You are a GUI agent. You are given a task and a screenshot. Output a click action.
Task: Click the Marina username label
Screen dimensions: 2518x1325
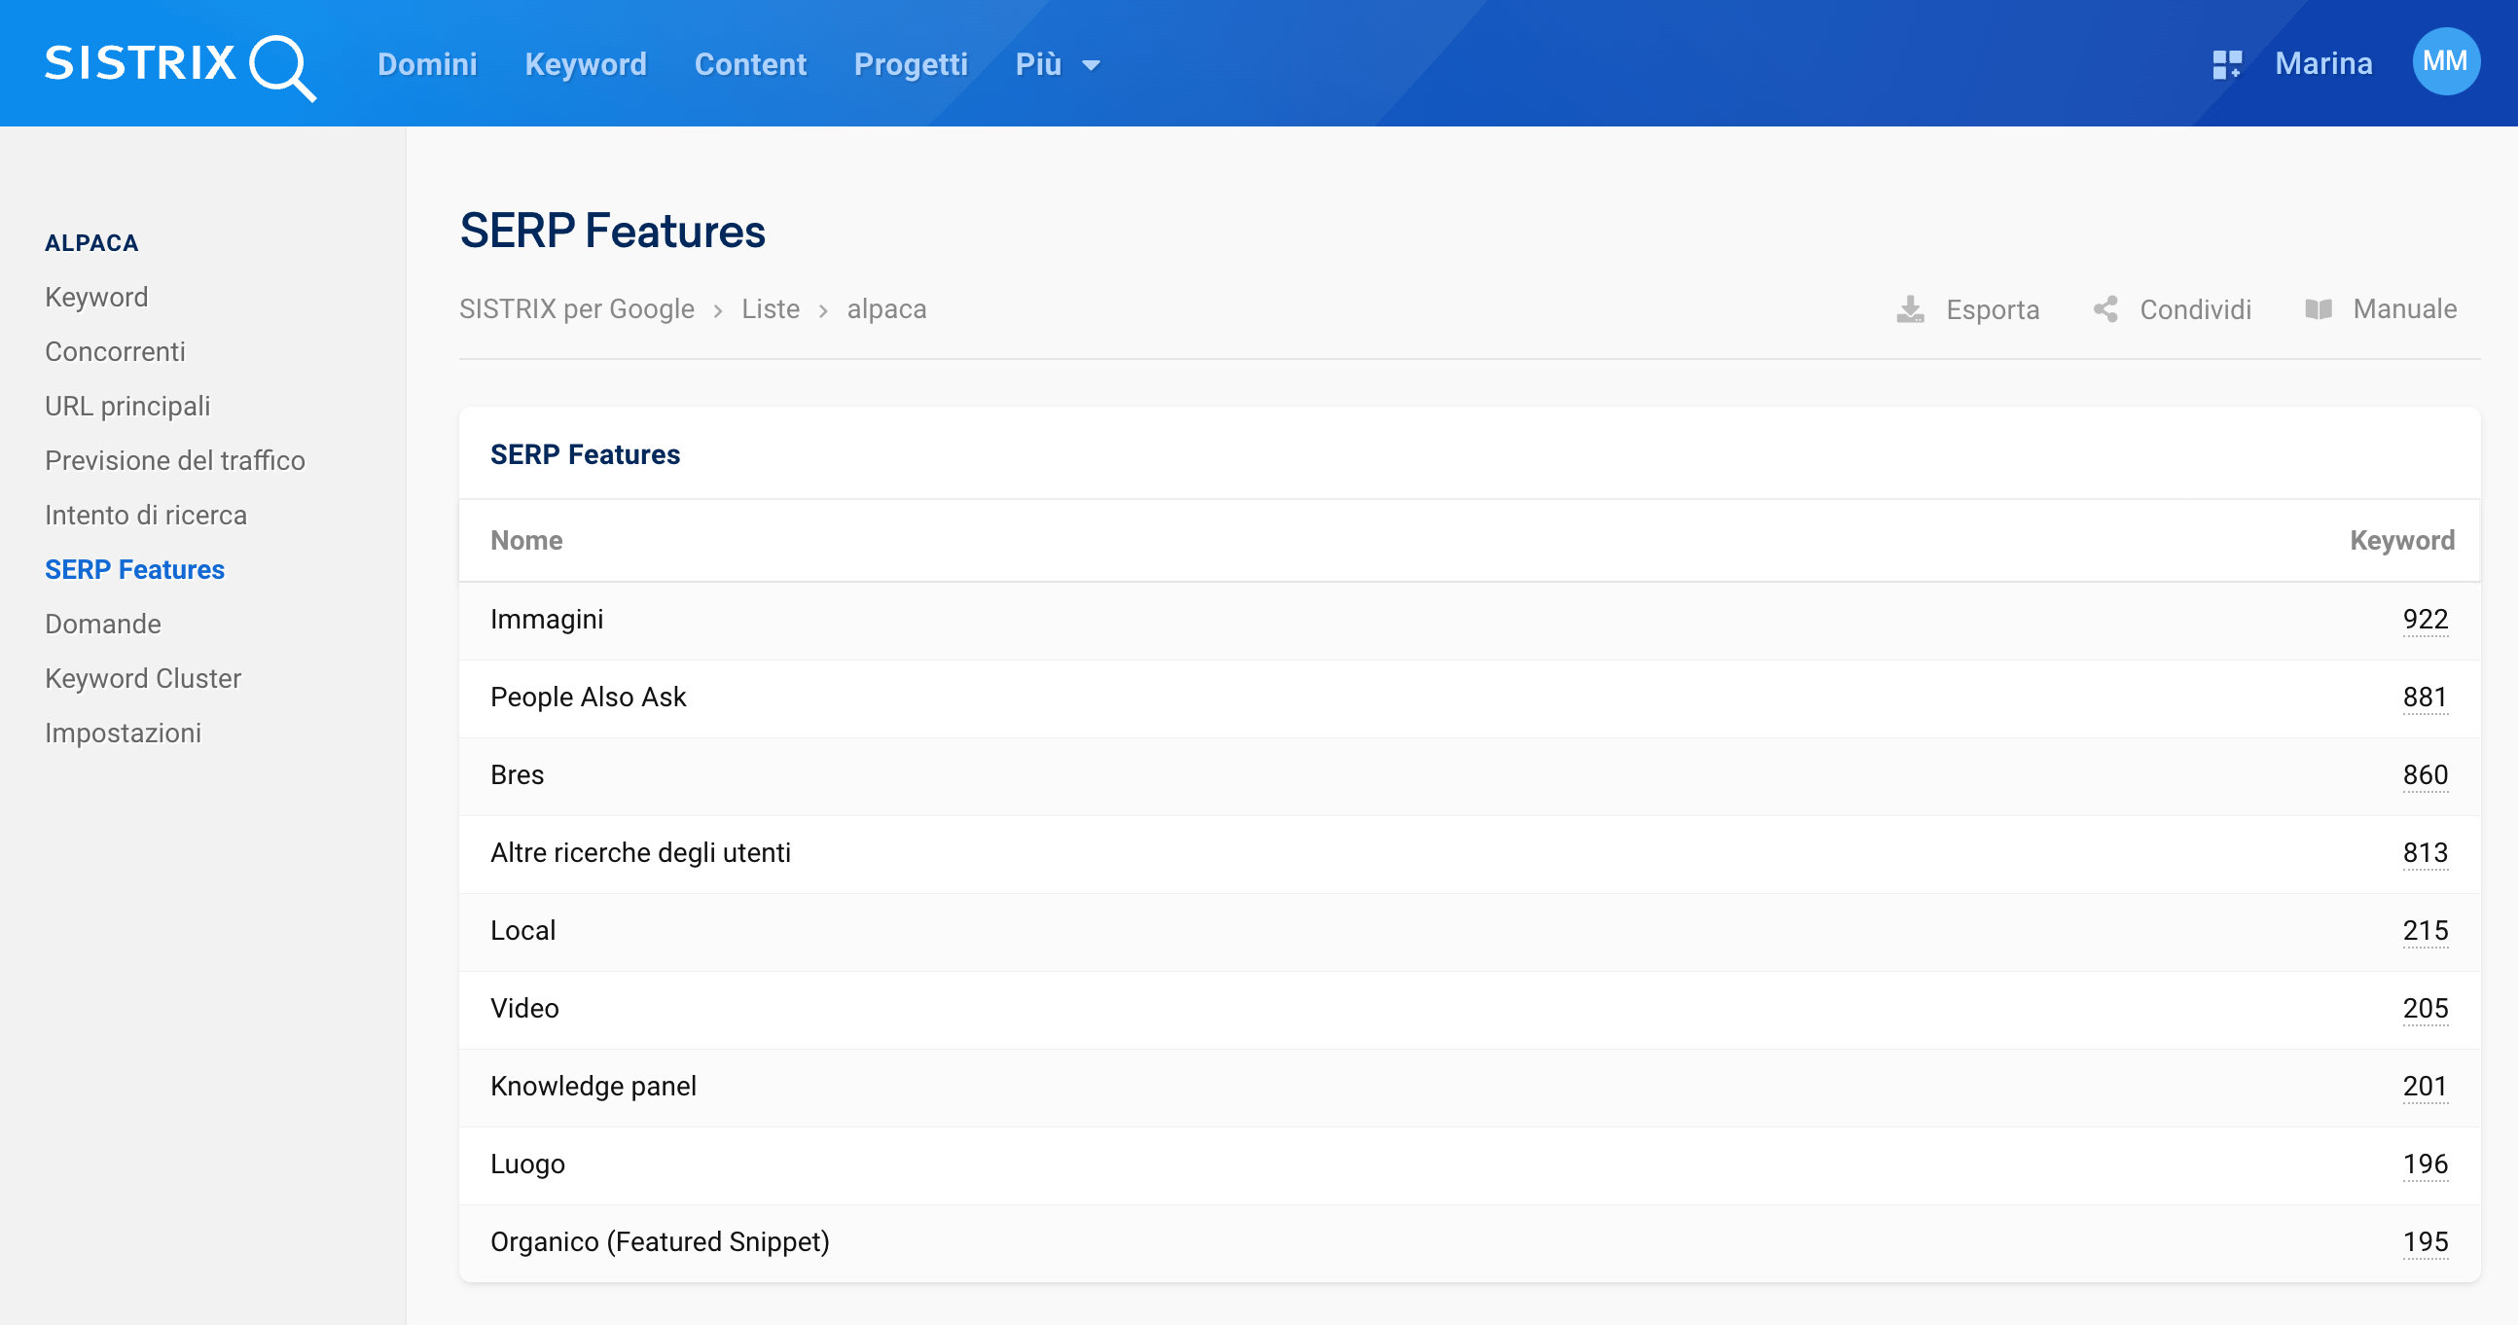[2323, 64]
